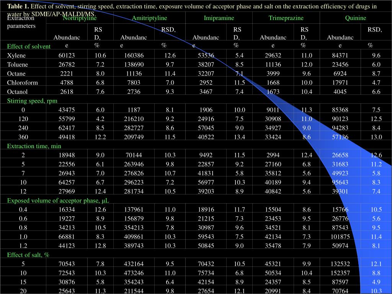Image resolution: width=392 pixels, height=294 pixels.
Task: Select Nortriptyline abundance 66881 at 1.0 µL
Action: pyautogui.click(x=67, y=237)
